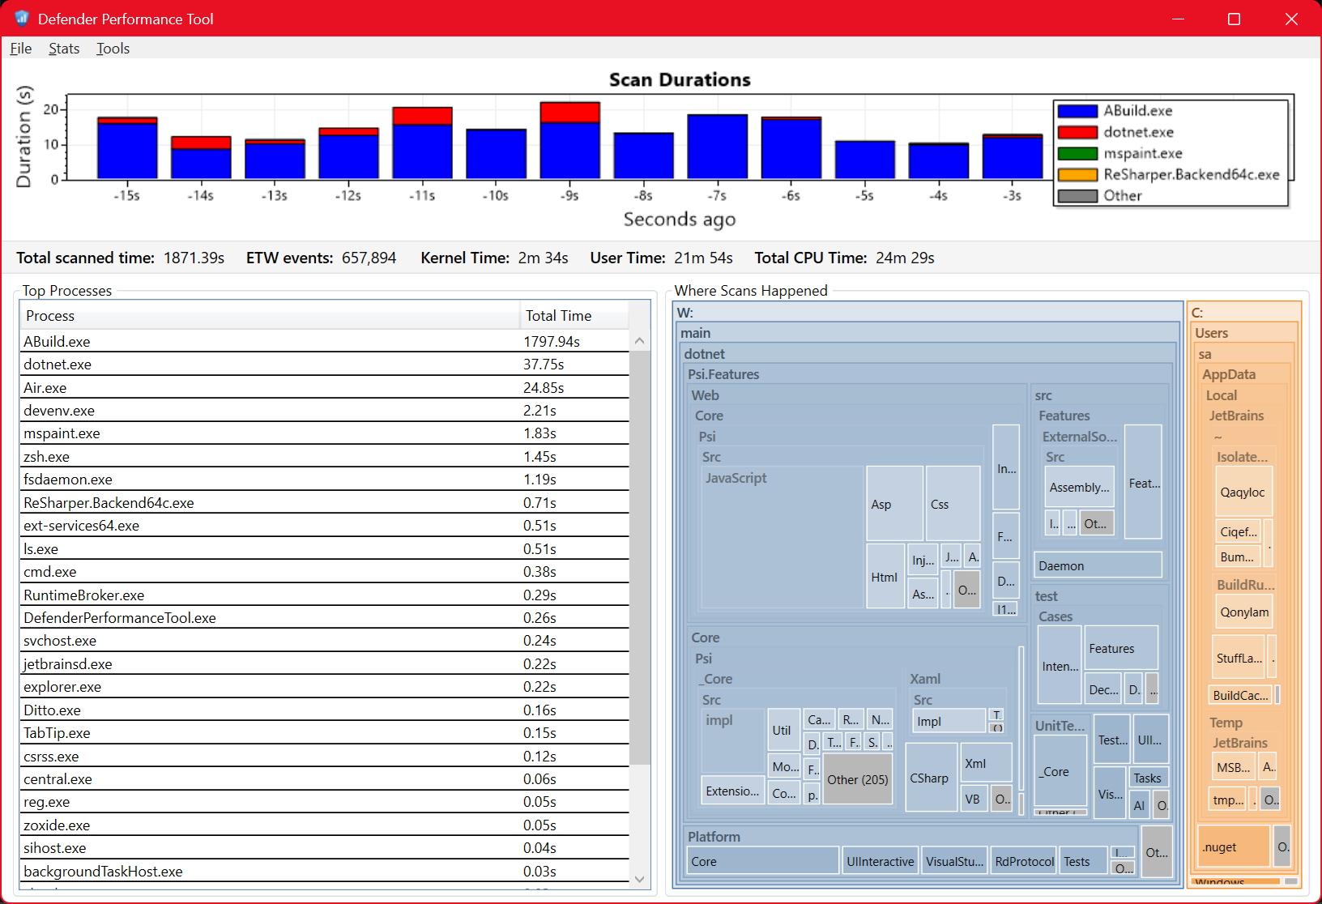
Task: Click the C: drive treemap header
Action: (x=1244, y=313)
